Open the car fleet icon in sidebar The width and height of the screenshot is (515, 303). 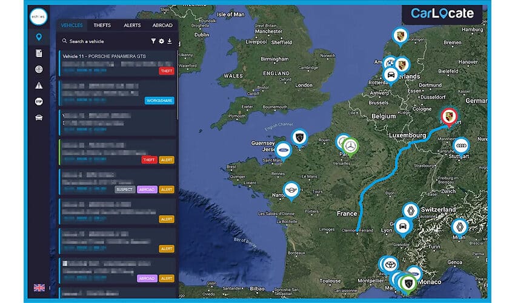point(39,118)
